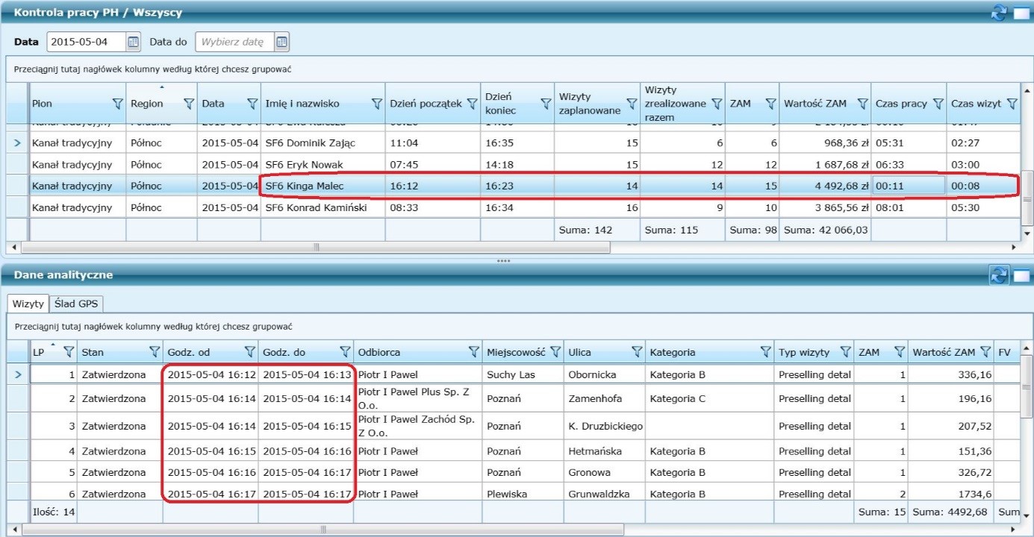Open filter for Pion column
This screenshot has width=1034, height=537.
[117, 104]
